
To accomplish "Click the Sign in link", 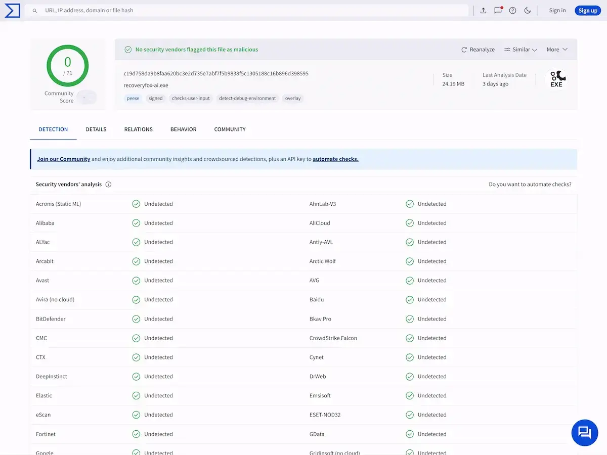I will 557,11.
